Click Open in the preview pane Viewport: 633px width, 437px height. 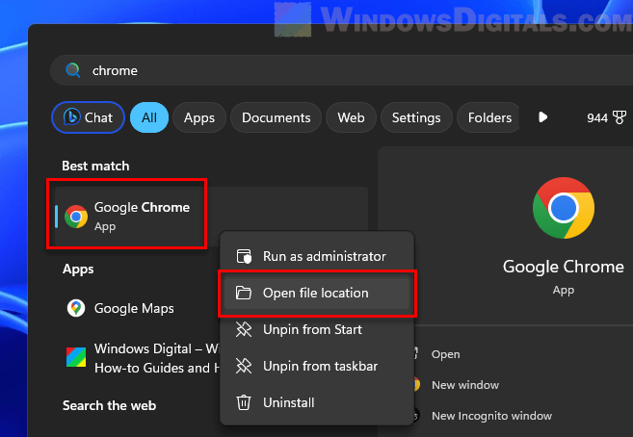[446, 354]
